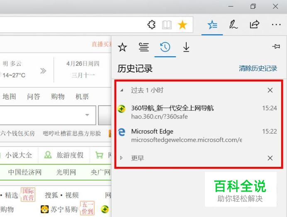The height and width of the screenshot is (217, 287).
Task: Click the search button beside the search box
Action: click(x=105, y=115)
